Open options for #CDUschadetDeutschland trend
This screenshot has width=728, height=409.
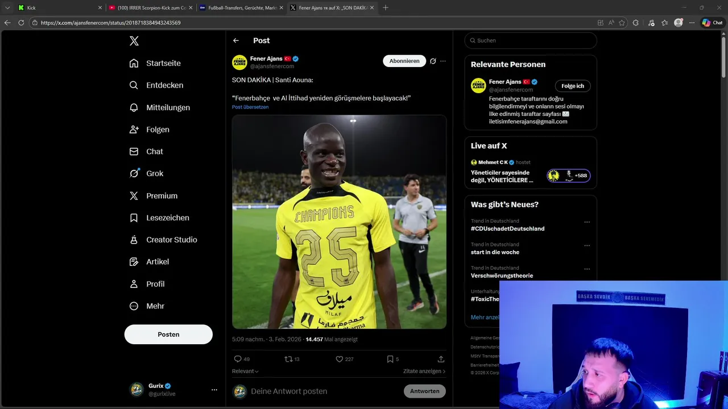(x=587, y=222)
